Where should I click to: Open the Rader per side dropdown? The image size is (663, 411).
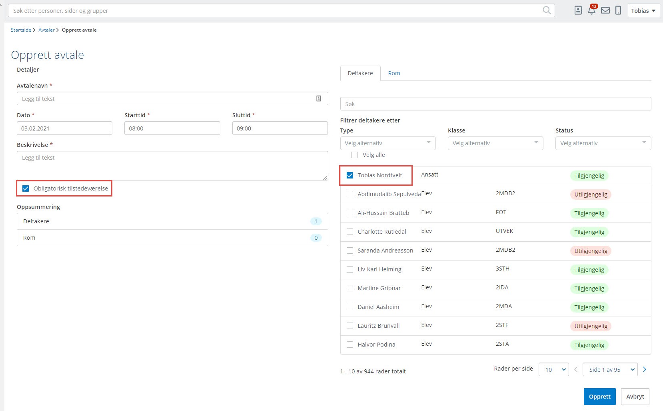[553, 369]
